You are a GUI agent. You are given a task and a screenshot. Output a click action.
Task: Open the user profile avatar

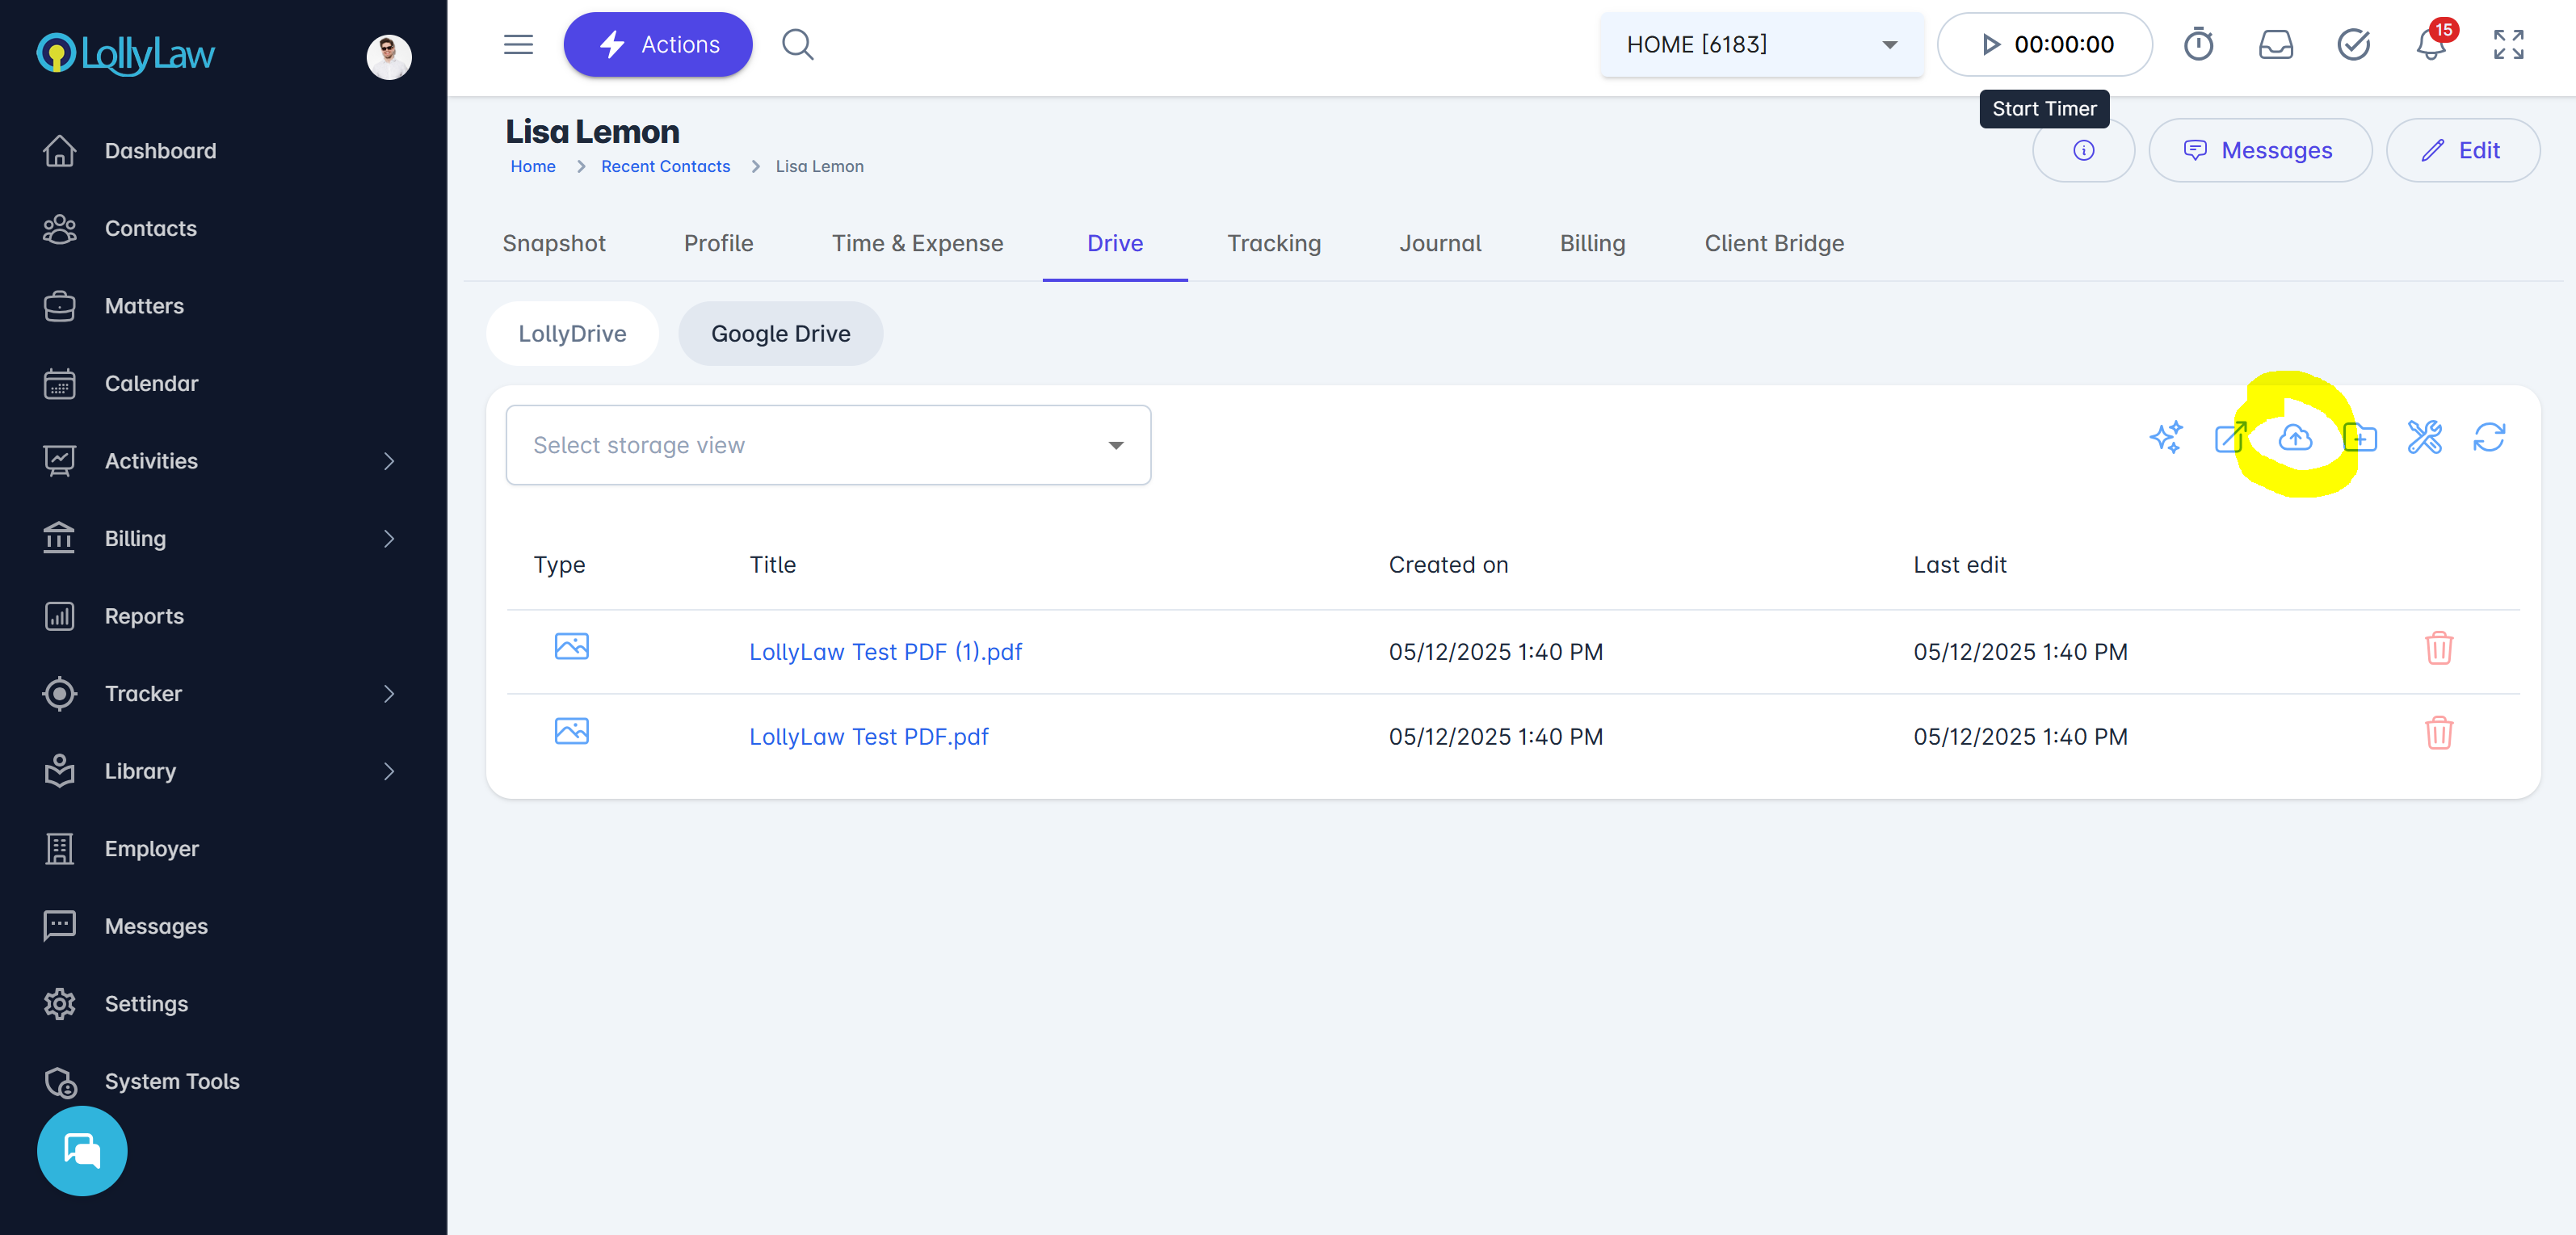[389, 57]
